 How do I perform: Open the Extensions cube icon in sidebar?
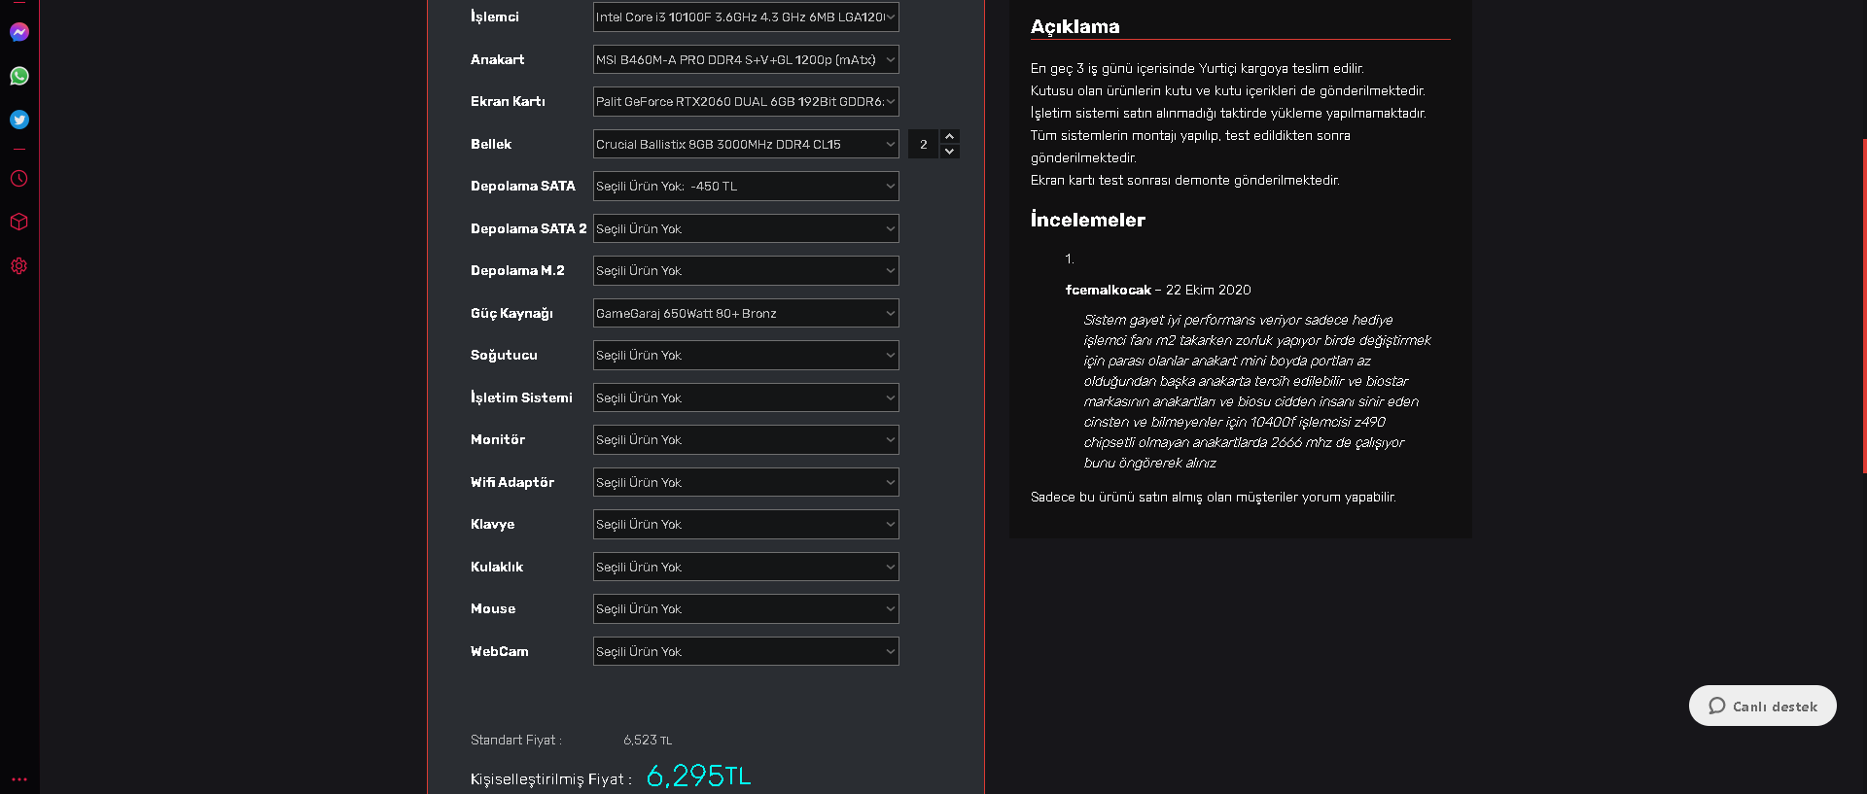pos(19,222)
